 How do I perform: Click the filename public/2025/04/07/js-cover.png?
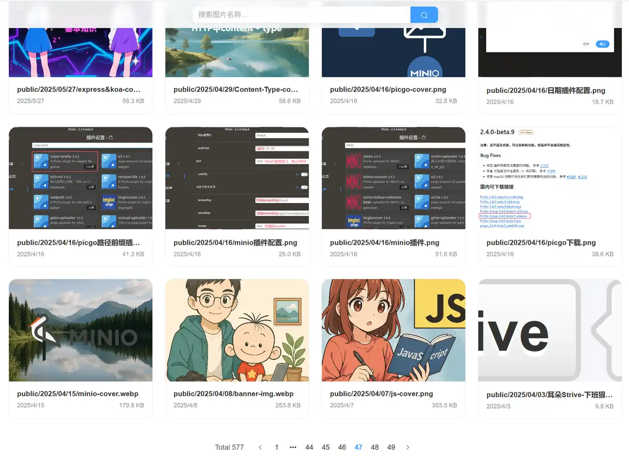(x=381, y=394)
